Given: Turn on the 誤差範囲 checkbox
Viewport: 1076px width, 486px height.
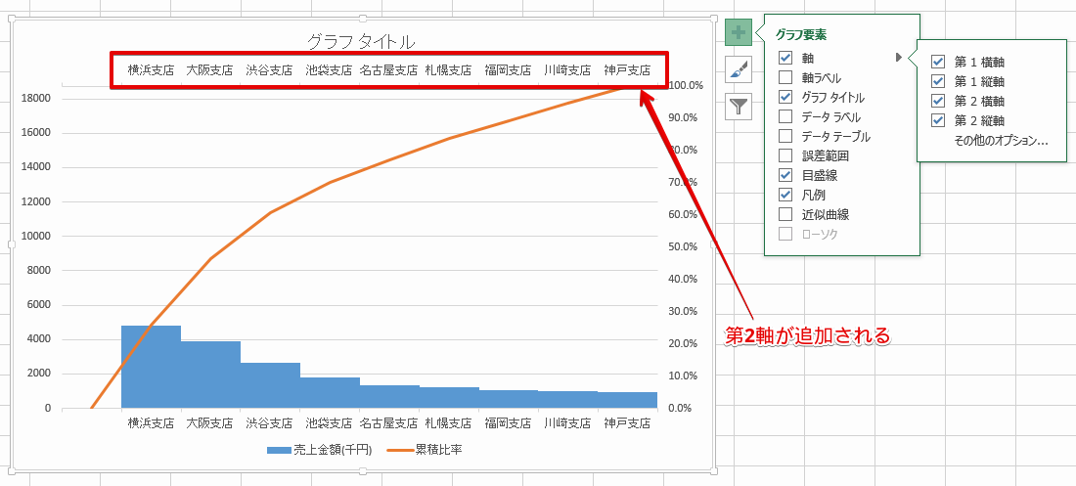Looking at the screenshot, I should point(785,155).
